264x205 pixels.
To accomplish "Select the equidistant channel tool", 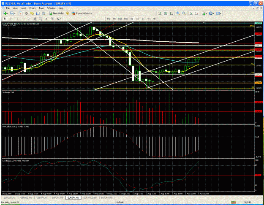I will point(35,19).
